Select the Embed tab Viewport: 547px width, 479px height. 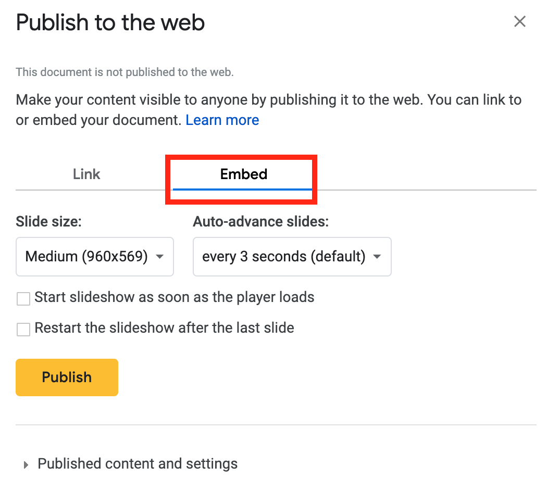243,174
